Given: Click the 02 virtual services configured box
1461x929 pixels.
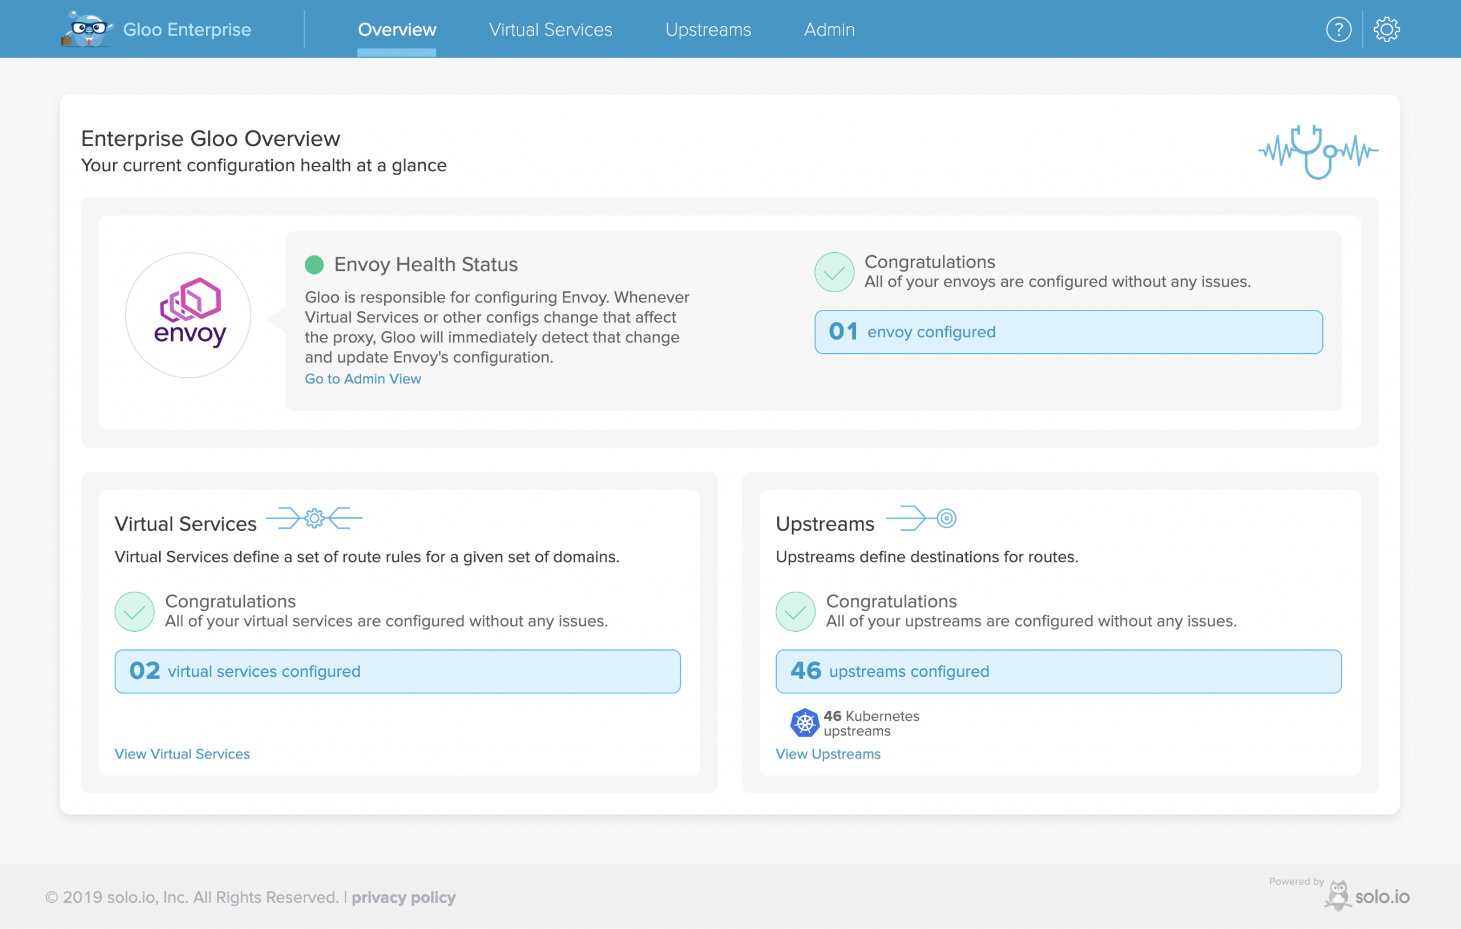Looking at the screenshot, I should 397,671.
